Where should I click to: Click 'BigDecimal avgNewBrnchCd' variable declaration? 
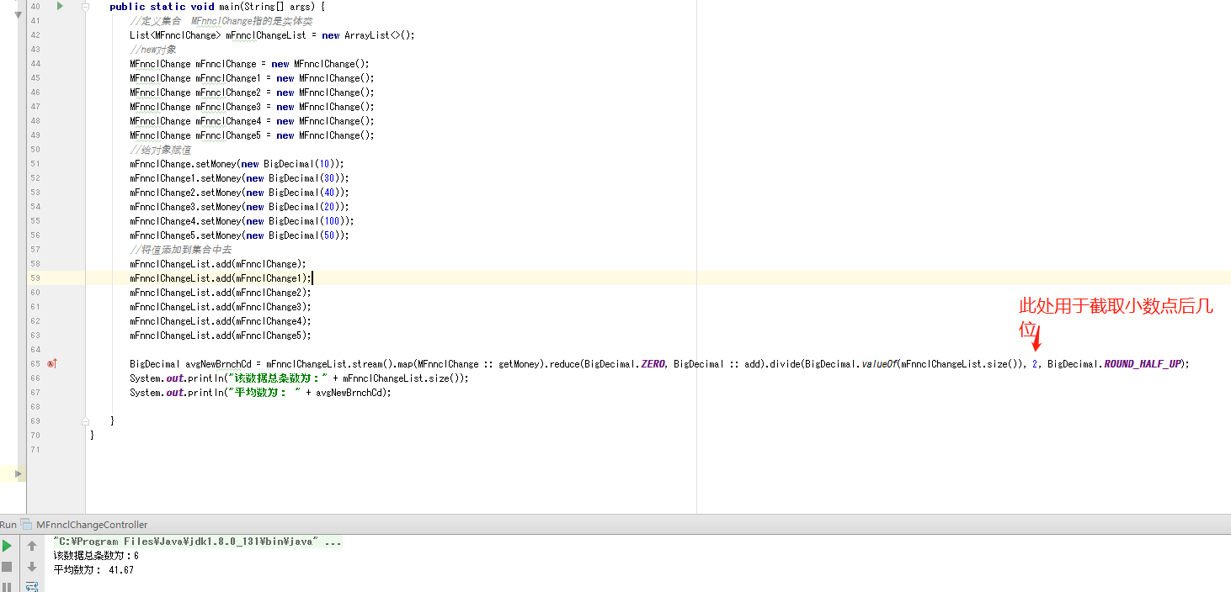tap(191, 364)
